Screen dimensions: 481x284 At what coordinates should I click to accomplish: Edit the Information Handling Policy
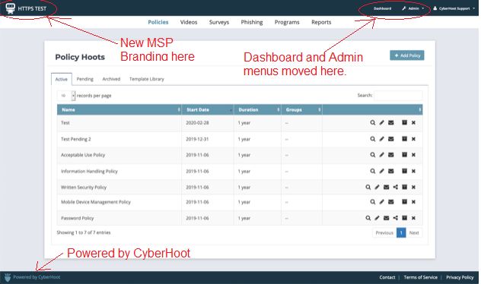pyautogui.click(x=381, y=171)
